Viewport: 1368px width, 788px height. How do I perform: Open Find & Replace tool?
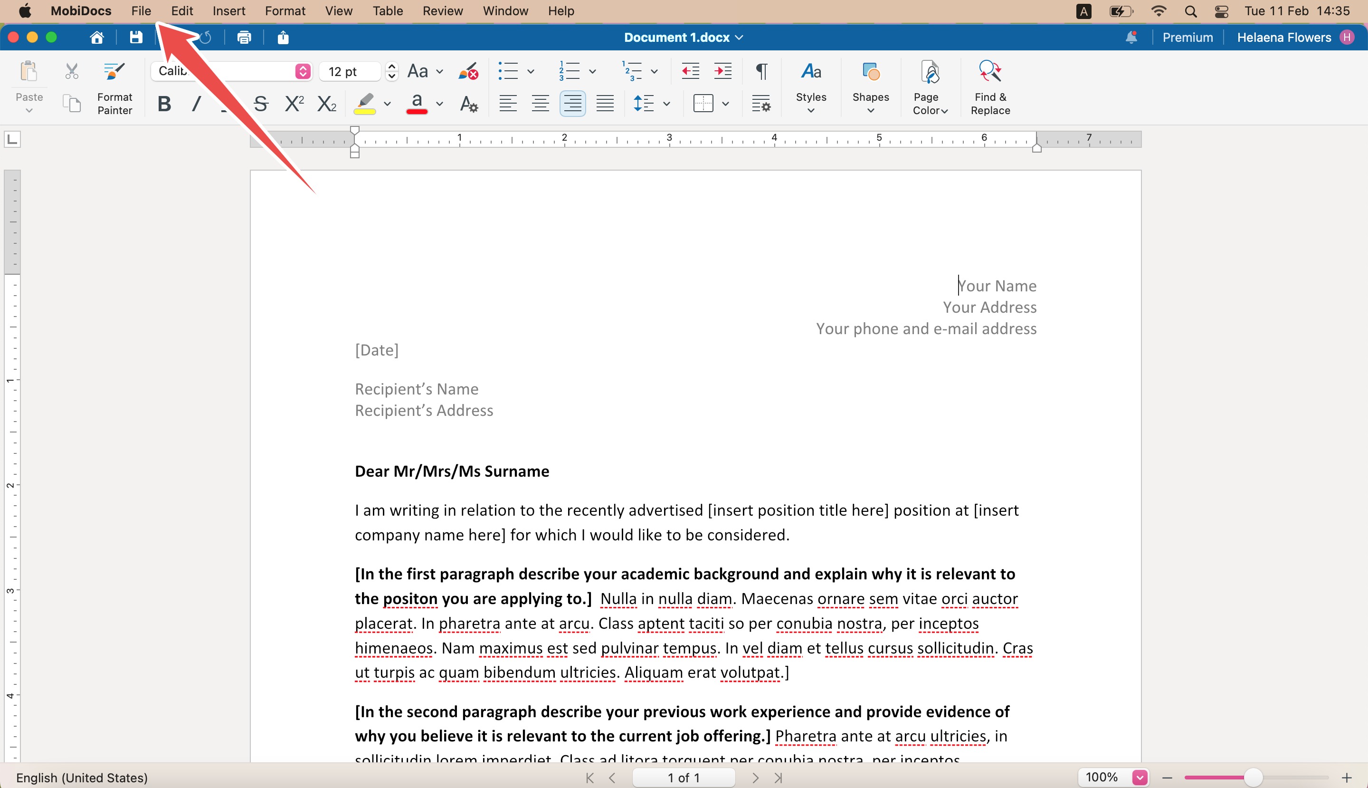click(990, 87)
